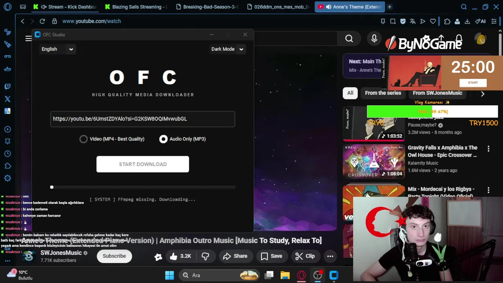Open the browser AI assistant icon

click(480, 21)
